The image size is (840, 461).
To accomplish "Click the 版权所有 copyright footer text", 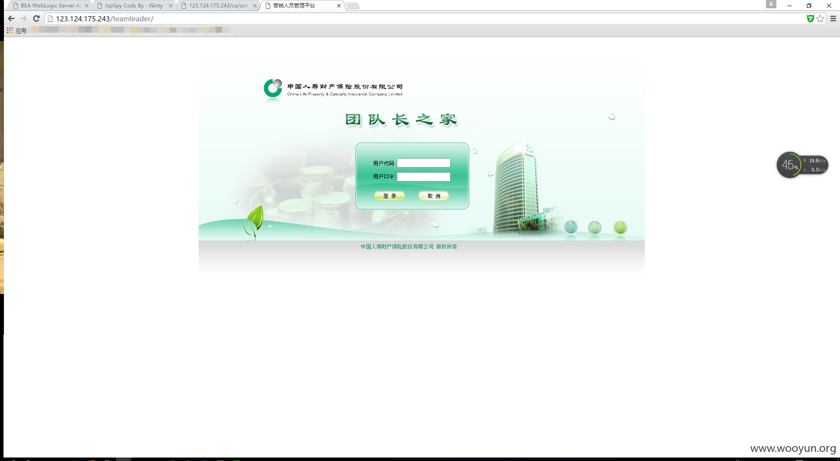I will 447,247.
